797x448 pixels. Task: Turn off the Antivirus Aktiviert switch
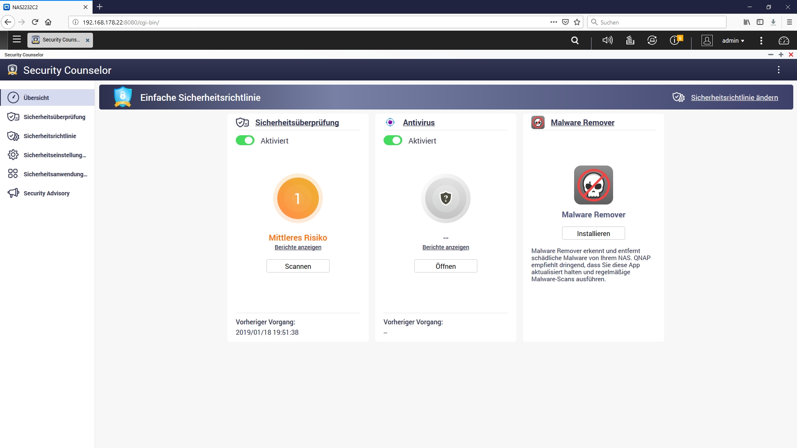[393, 141]
